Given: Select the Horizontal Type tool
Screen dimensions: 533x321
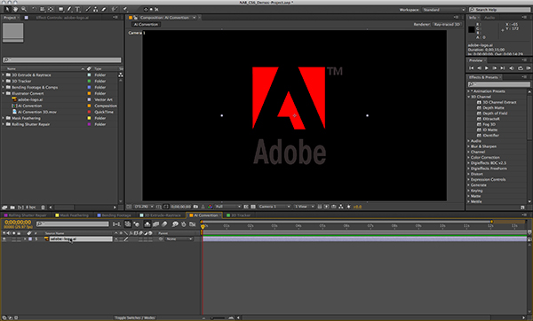Looking at the screenshot, I should (x=77, y=10).
